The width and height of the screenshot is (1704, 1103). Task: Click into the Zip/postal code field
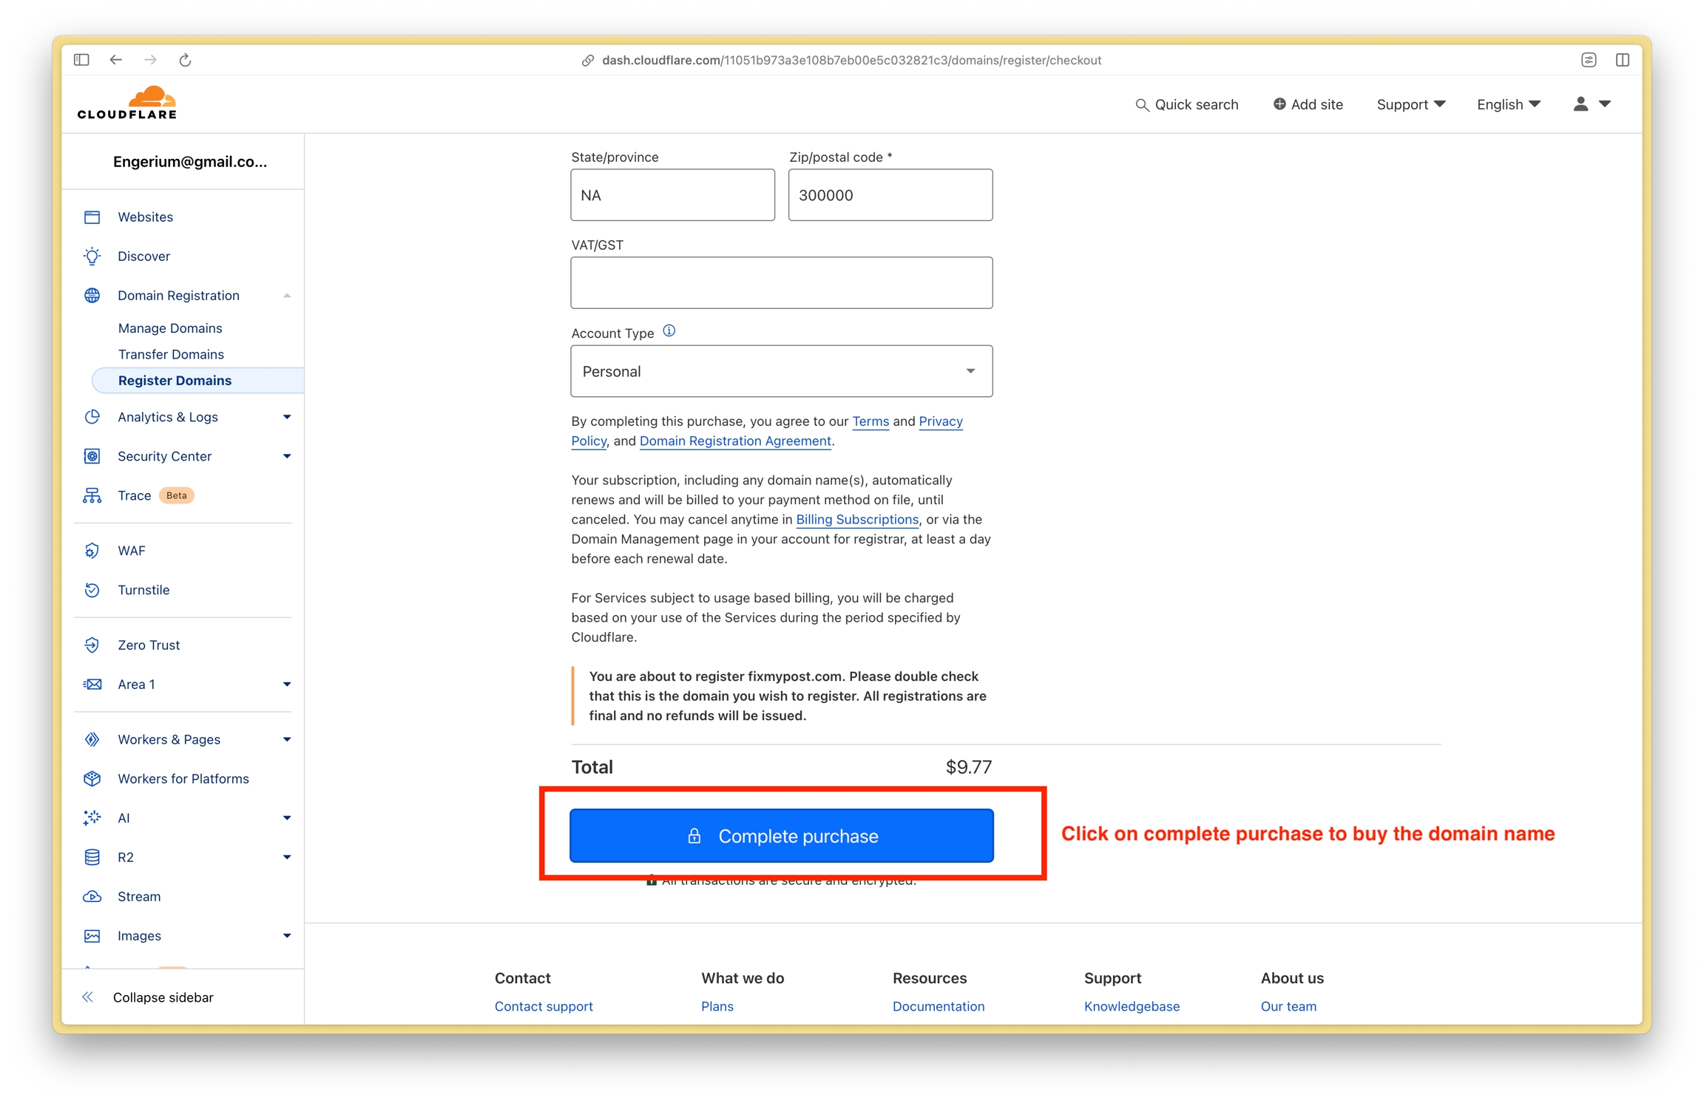890,195
